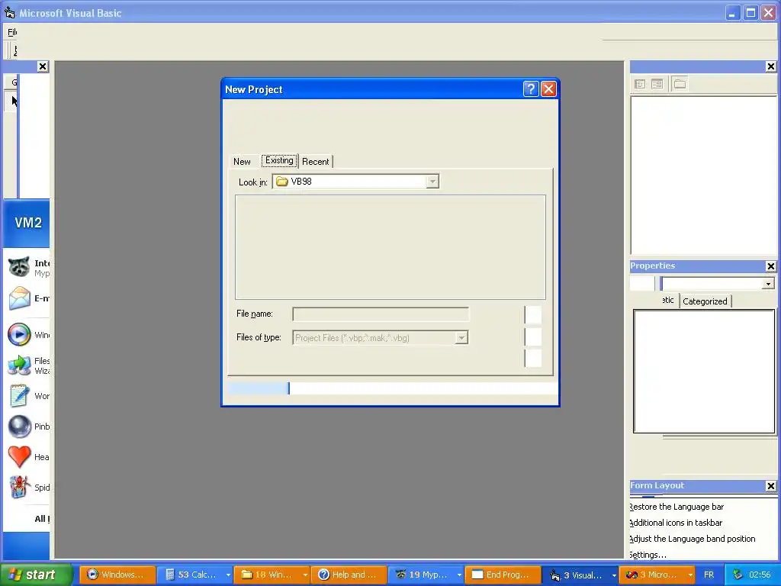Screen dimensions: 781x586
Task: Click the file list area in New Project
Action: [x=390, y=247]
